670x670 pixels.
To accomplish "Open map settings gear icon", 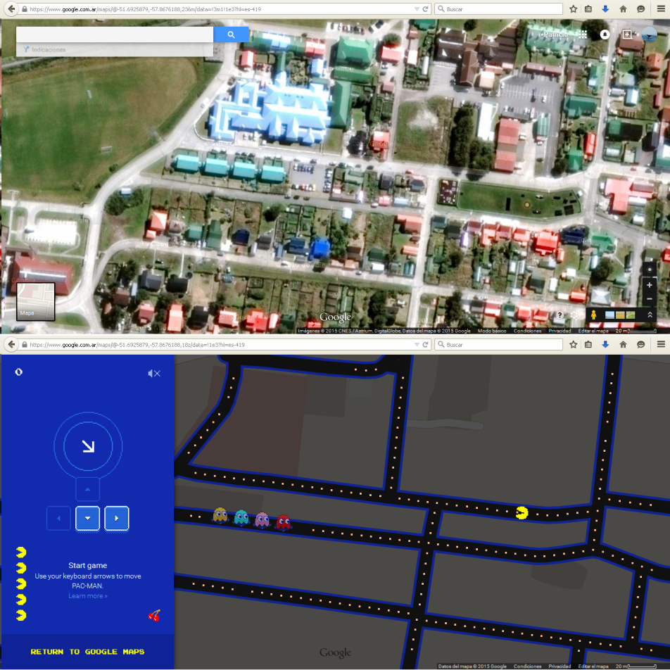I will coord(574,315).
